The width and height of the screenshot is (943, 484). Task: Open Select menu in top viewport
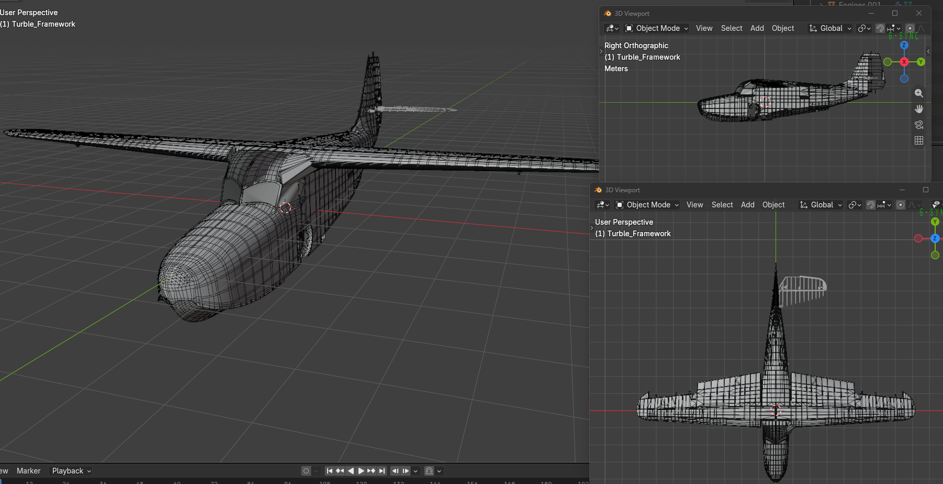click(x=732, y=28)
